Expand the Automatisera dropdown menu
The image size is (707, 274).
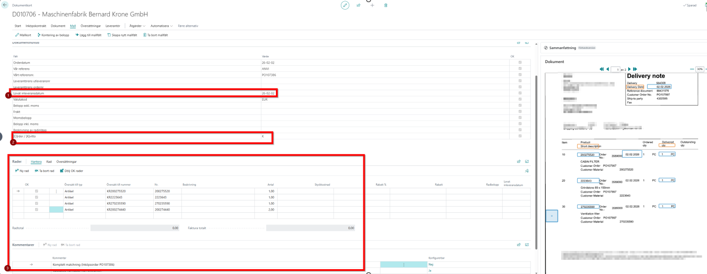161,26
